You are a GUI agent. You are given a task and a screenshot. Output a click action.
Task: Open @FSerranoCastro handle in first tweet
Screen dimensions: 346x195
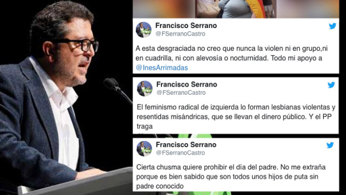click(x=180, y=34)
